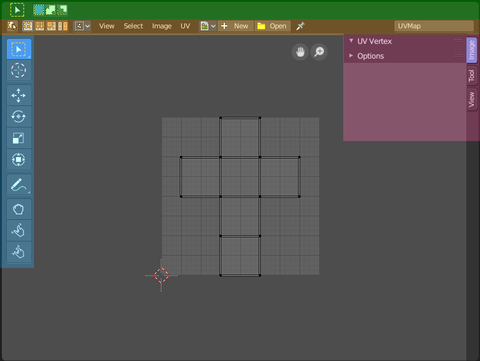This screenshot has width=480, height=361.
Task: Select the Transform tool
Action: point(19,160)
